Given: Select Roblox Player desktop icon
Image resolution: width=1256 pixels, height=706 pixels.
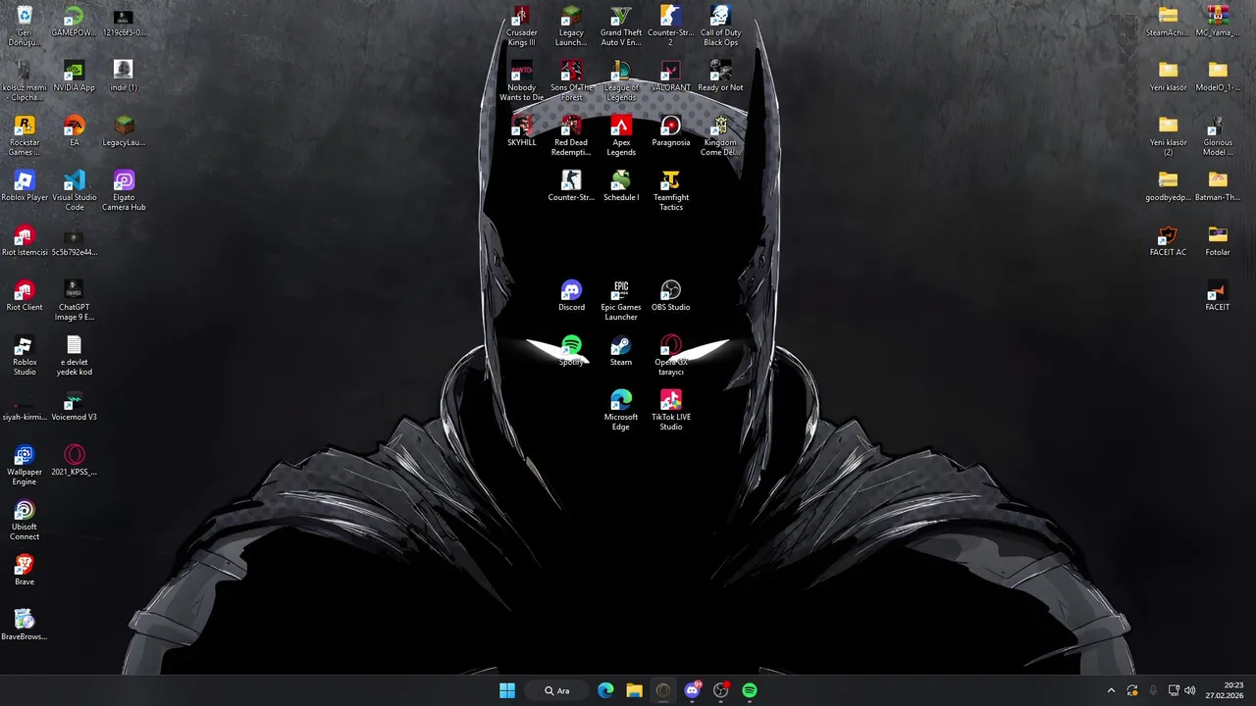Looking at the screenshot, I should 25,186.
